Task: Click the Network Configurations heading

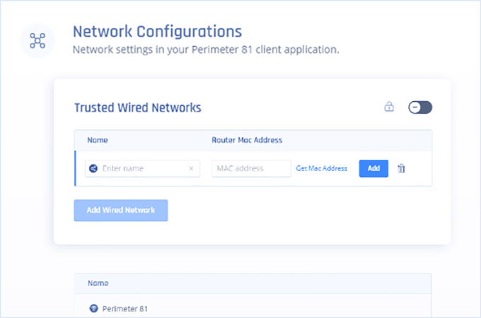Action: coord(158,32)
